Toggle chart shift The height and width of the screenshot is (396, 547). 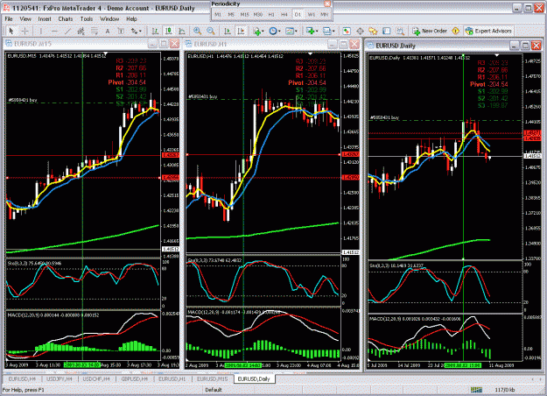tap(241, 31)
